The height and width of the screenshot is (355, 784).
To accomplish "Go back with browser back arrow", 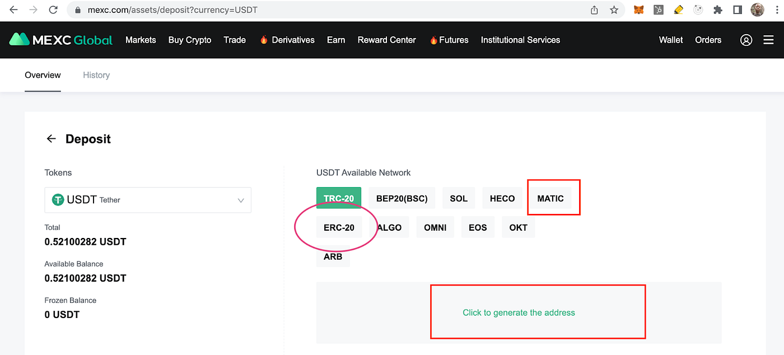I will [13, 10].
